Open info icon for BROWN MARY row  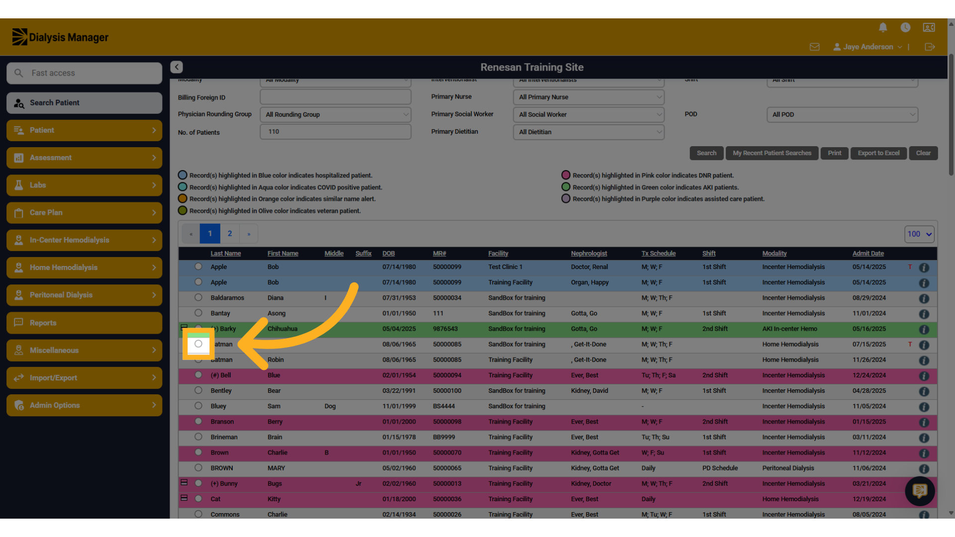point(924,468)
